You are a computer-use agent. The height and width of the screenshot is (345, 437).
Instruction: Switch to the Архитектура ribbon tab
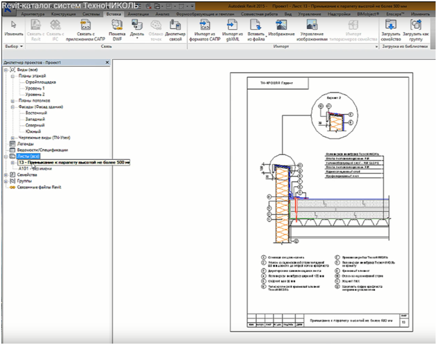coord(33,14)
